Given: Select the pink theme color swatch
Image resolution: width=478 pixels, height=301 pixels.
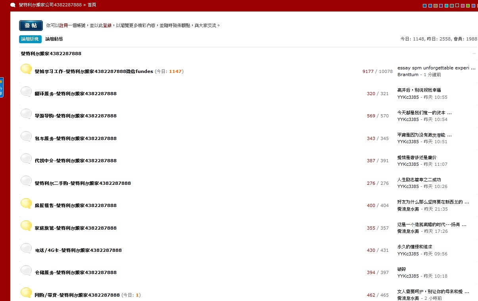Looking at the screenshot, I should click(x=463, y=6).
